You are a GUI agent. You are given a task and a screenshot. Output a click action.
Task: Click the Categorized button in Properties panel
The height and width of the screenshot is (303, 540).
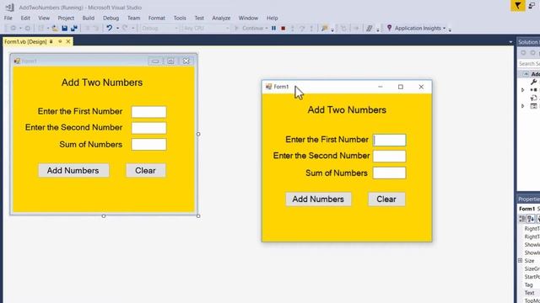[x=522, y=219]
